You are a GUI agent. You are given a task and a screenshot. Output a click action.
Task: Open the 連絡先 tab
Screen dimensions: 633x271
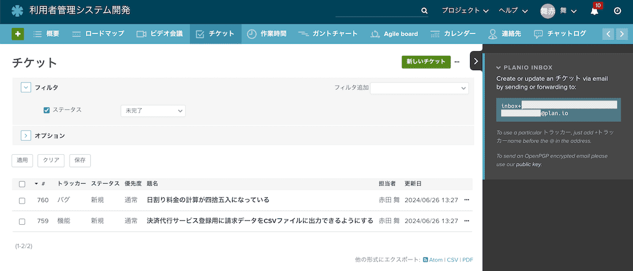point(505,34)
